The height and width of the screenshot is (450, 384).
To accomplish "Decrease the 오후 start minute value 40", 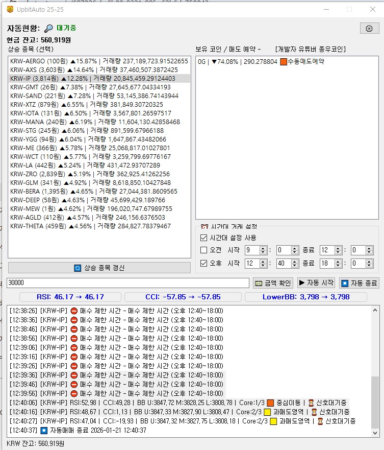I will click(294, 266).
